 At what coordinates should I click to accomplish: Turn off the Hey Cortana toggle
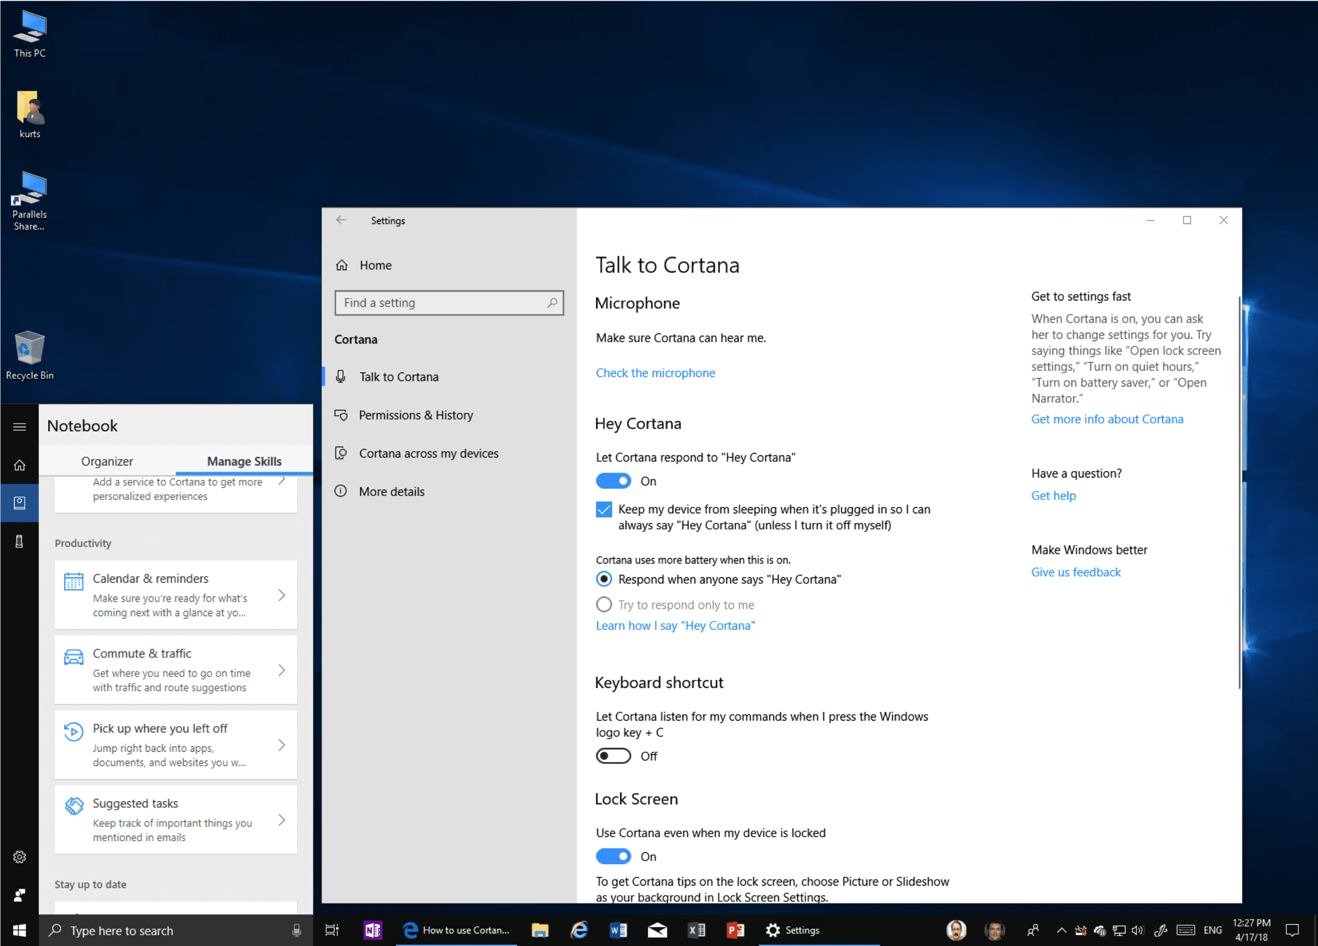(613, 480)
